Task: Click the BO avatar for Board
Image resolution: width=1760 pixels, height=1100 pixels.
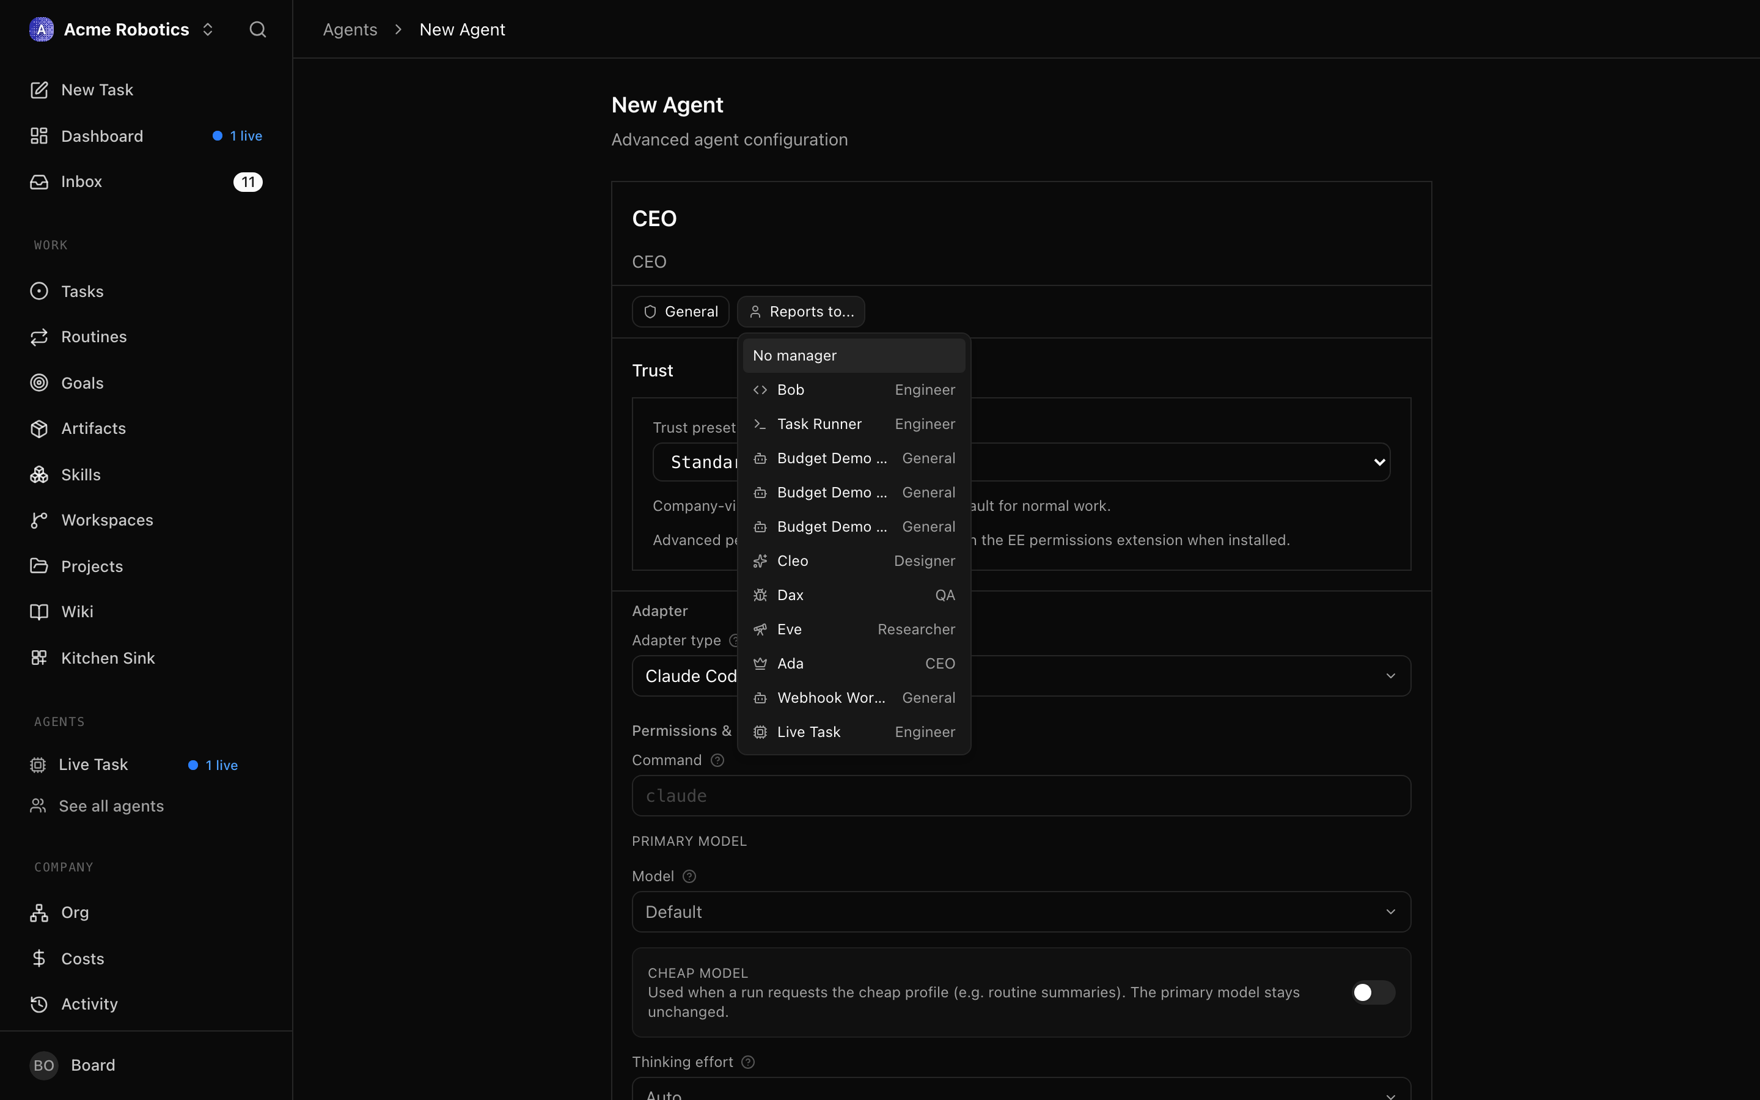Action: (x=43, y=1065)
